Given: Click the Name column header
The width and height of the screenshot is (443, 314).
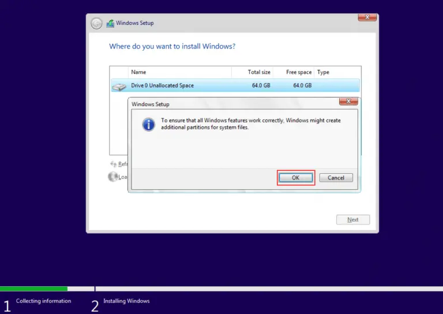Looking at the screenshot, I should (x=180, y=72).
